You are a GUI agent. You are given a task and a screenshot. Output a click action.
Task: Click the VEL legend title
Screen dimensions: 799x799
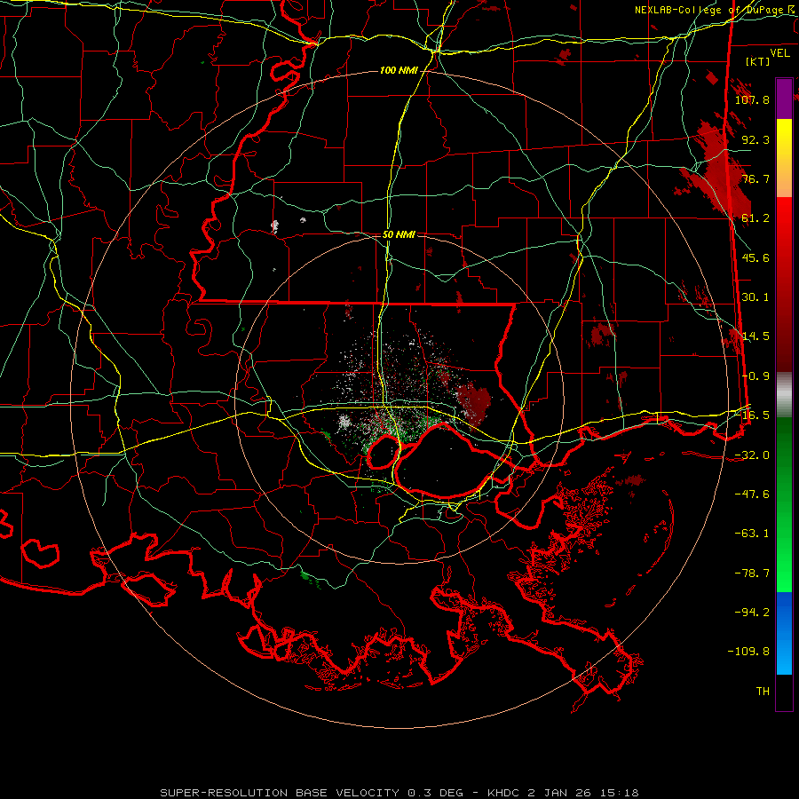(x=779, y=52)
